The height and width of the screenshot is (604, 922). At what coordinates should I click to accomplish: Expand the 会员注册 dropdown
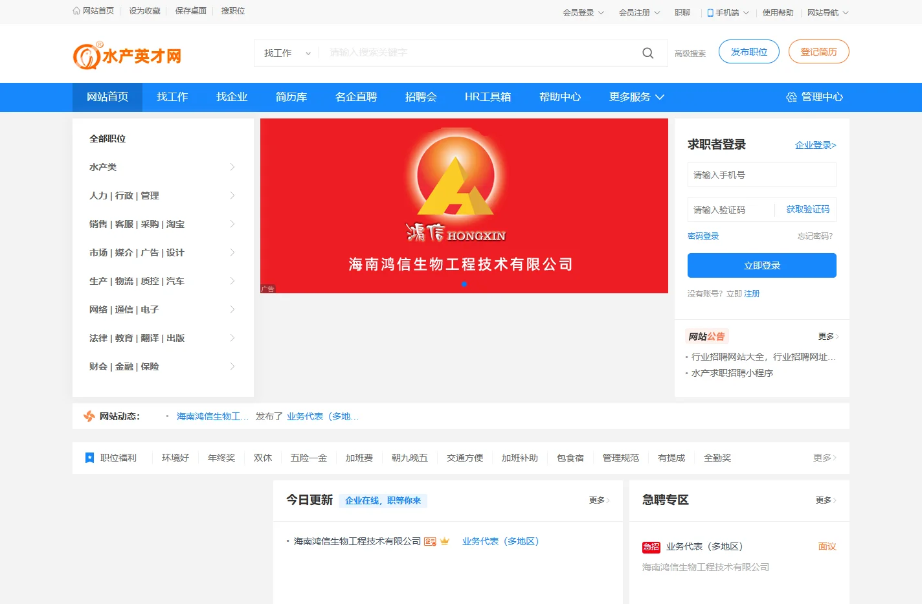coord(640,12)
